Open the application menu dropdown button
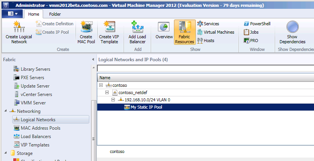 (x=13, y=14)
